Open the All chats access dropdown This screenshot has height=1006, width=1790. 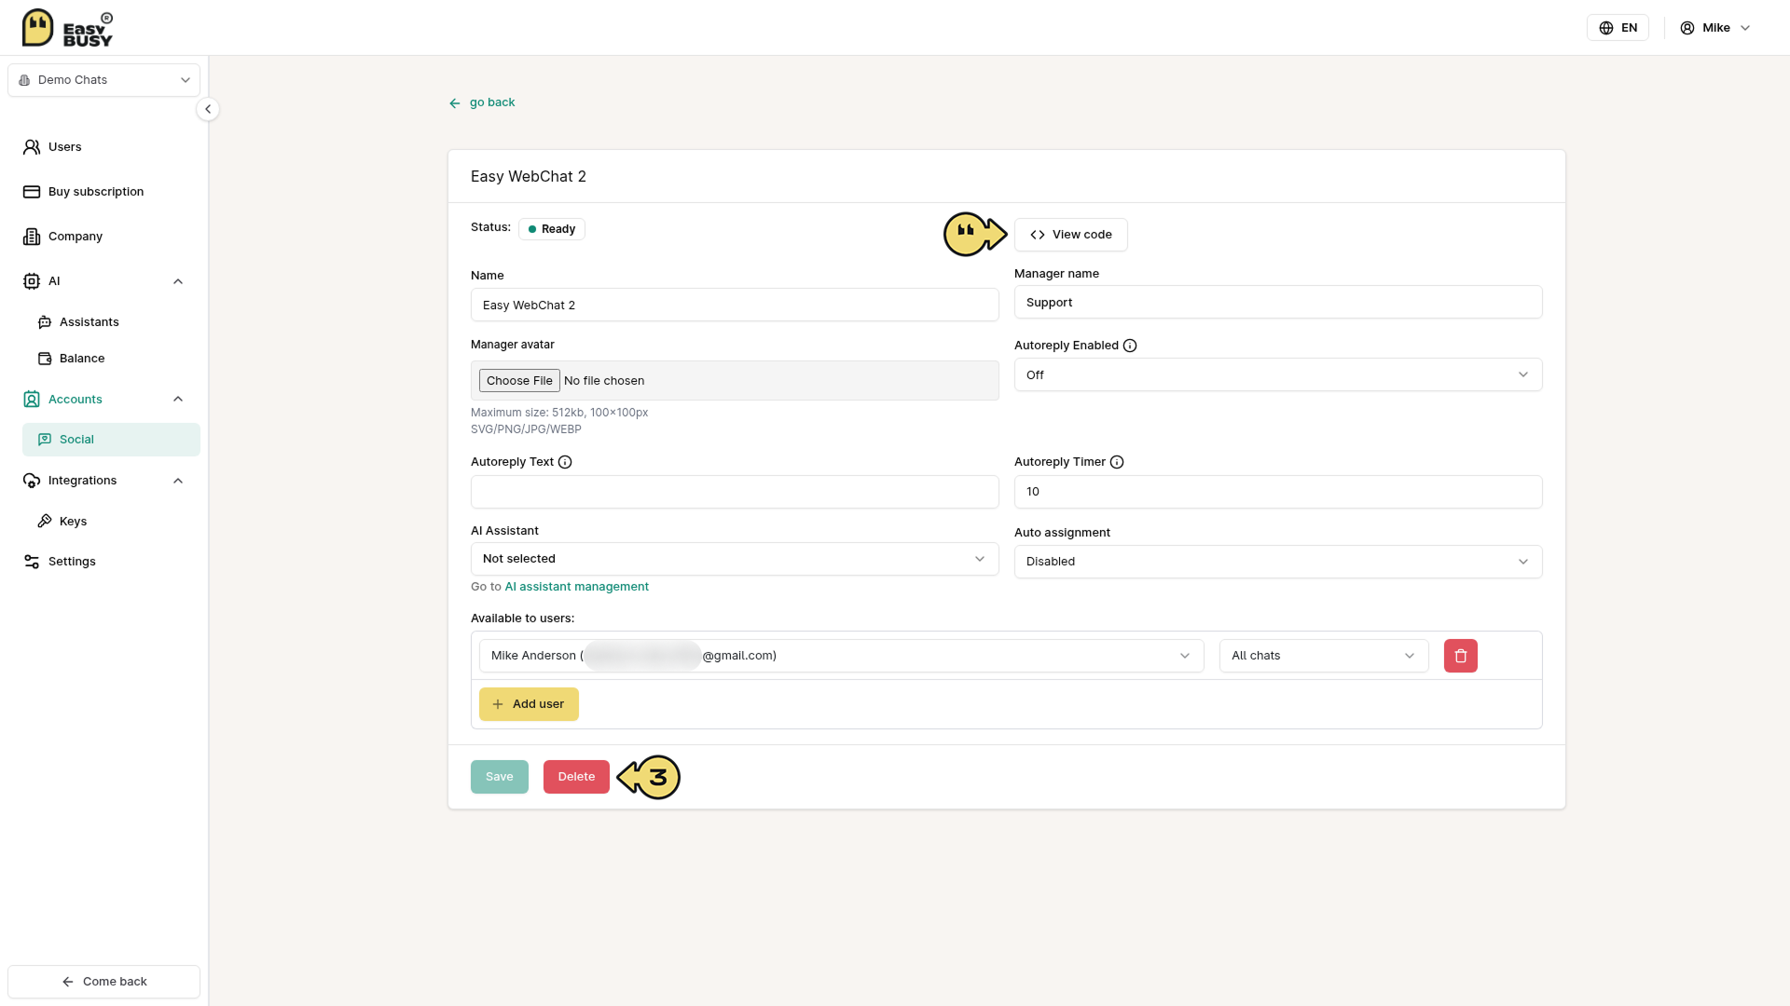[x=1324, y=656]
